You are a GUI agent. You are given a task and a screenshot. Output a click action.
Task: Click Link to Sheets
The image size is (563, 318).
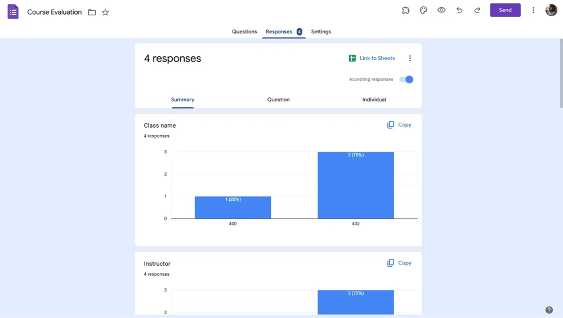point(372,59)
